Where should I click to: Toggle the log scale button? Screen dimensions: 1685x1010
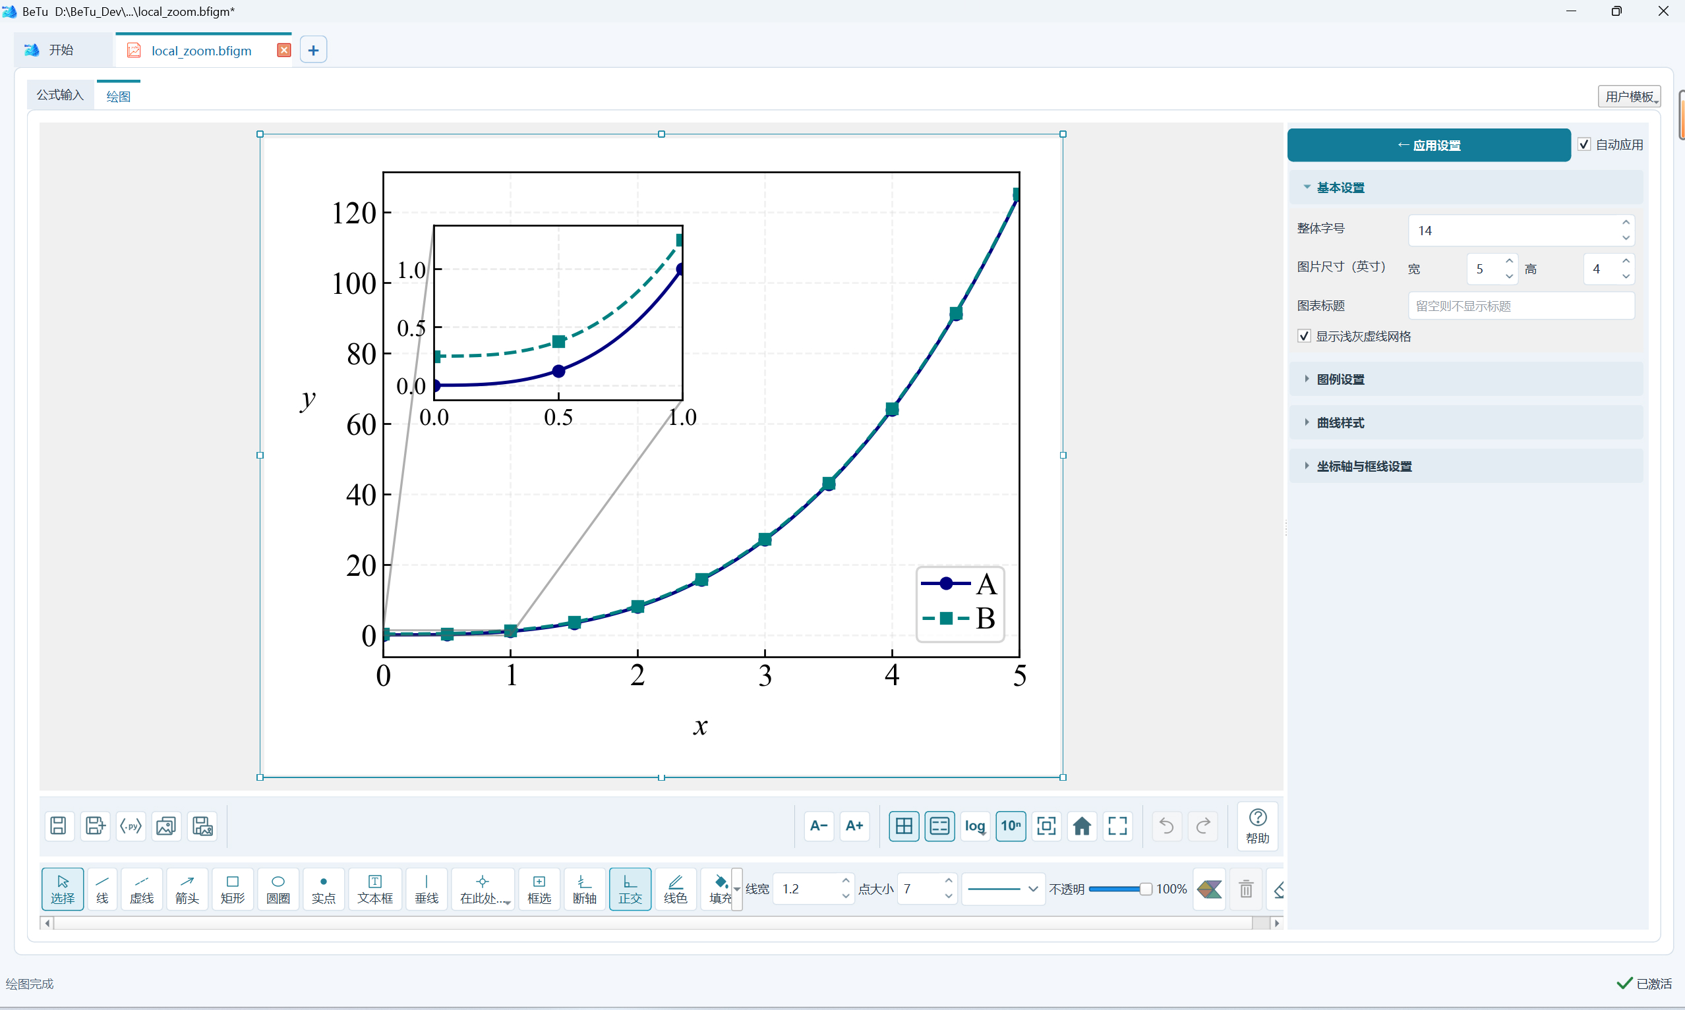(x=975, y=826)
